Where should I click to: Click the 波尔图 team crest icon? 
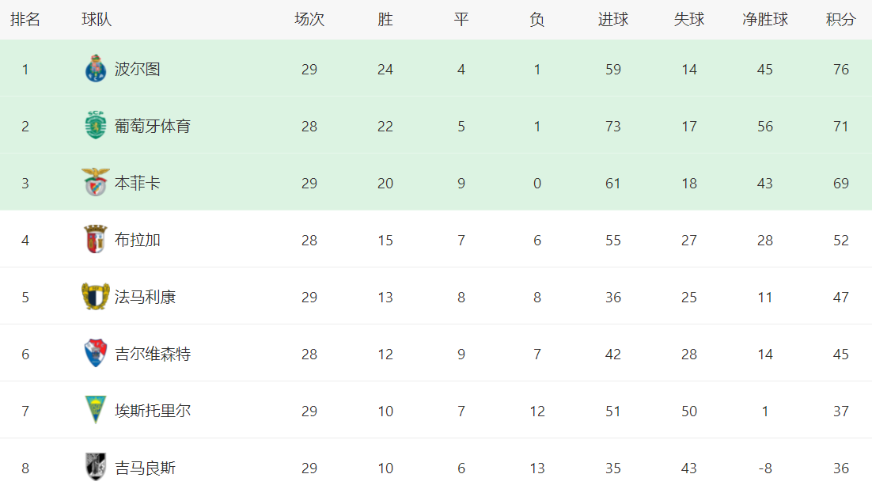(95, 68)
